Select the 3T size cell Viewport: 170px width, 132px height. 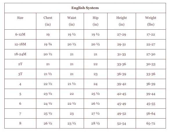tap(20, 74)
